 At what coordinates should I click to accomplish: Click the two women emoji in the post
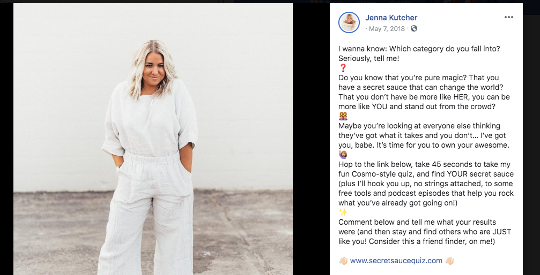[343, 116]
